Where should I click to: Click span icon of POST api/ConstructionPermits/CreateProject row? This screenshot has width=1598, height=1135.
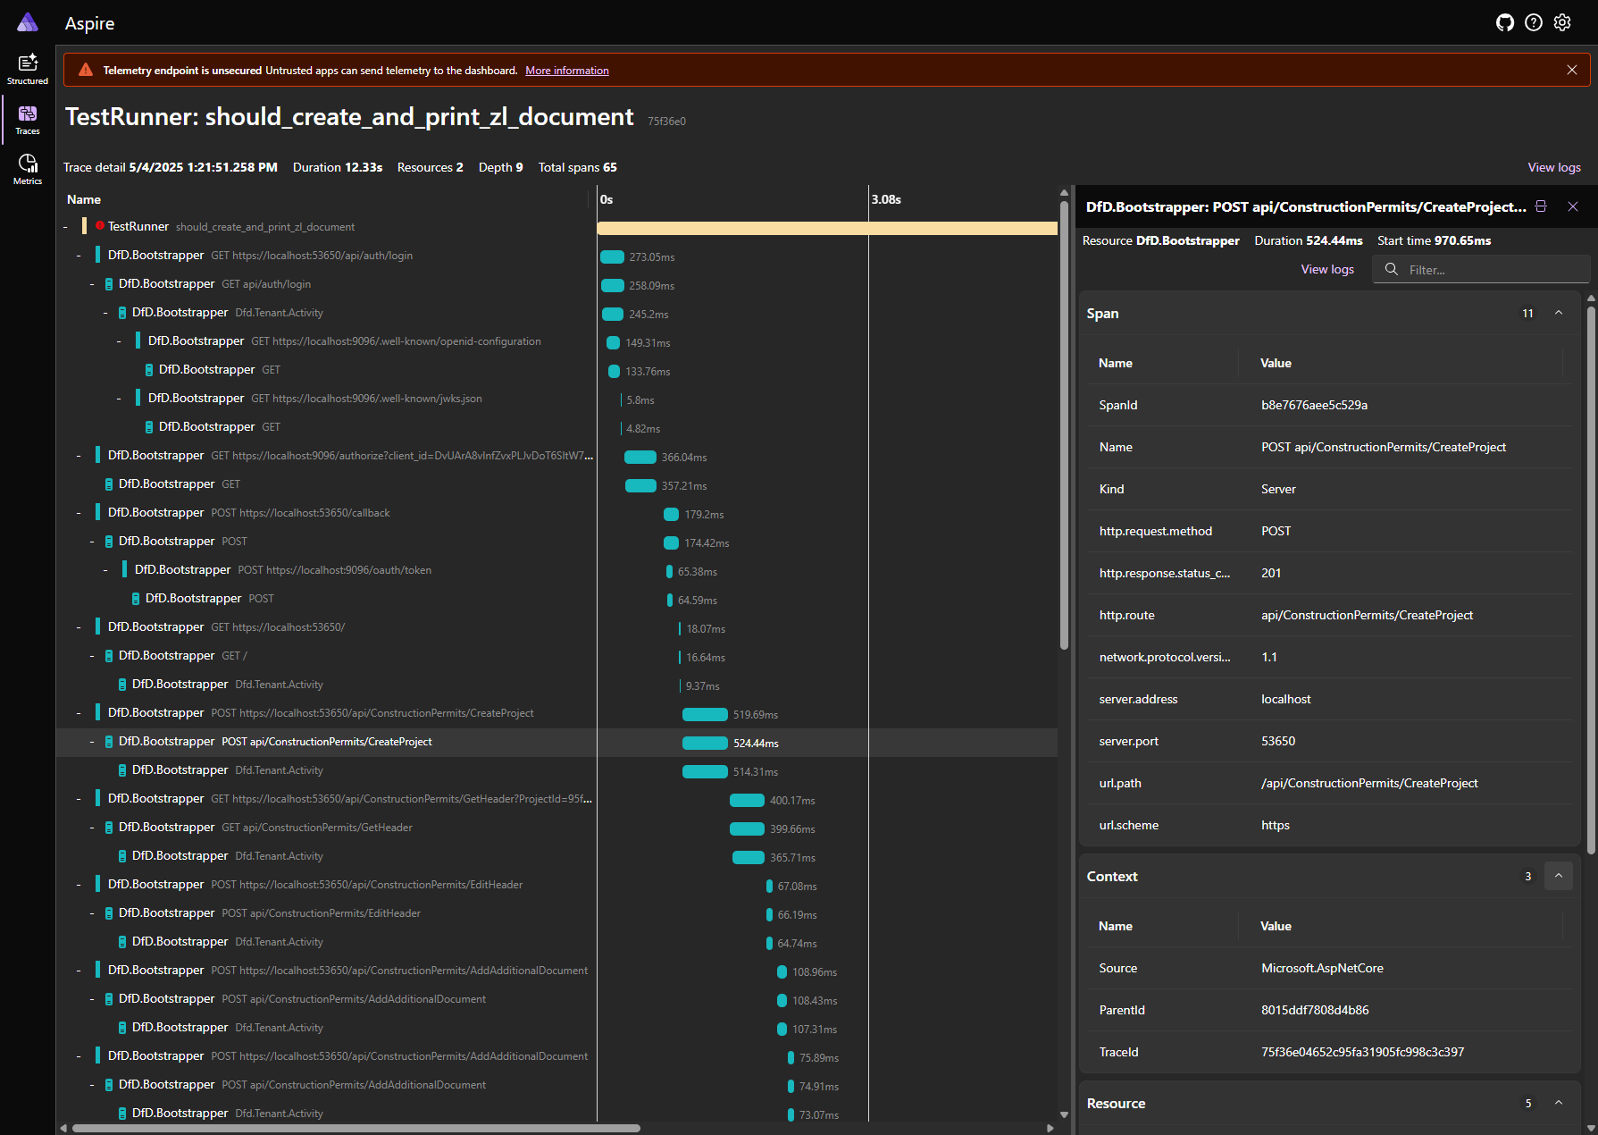tap(109, 742)
